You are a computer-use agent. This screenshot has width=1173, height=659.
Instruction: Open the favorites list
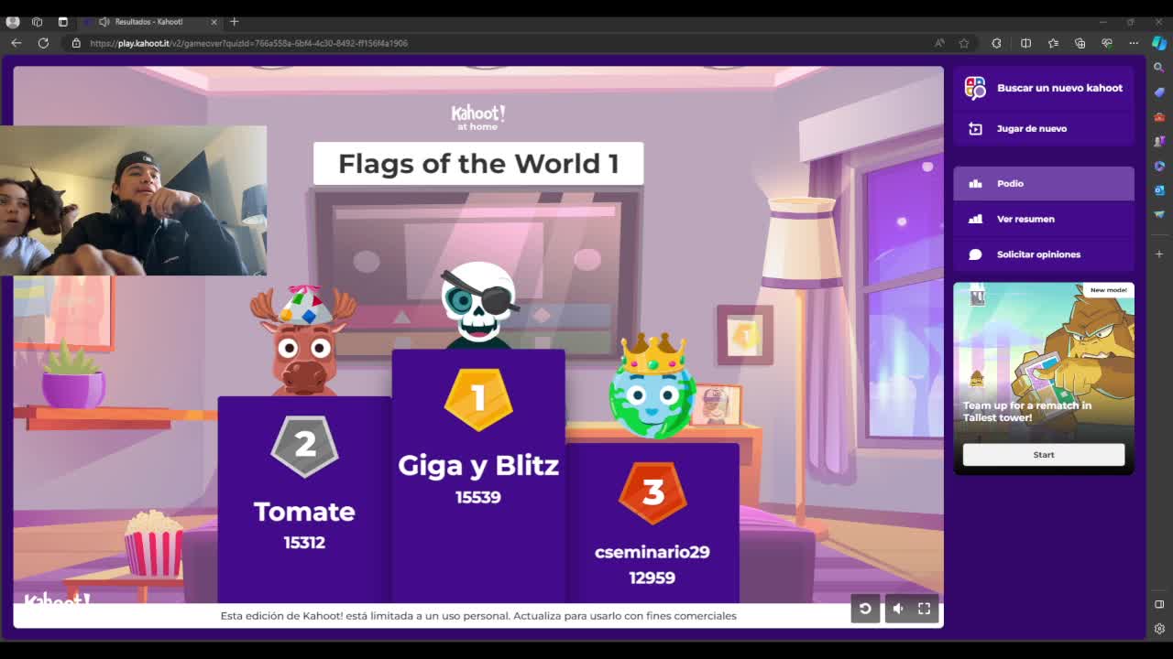[1053, 43]
